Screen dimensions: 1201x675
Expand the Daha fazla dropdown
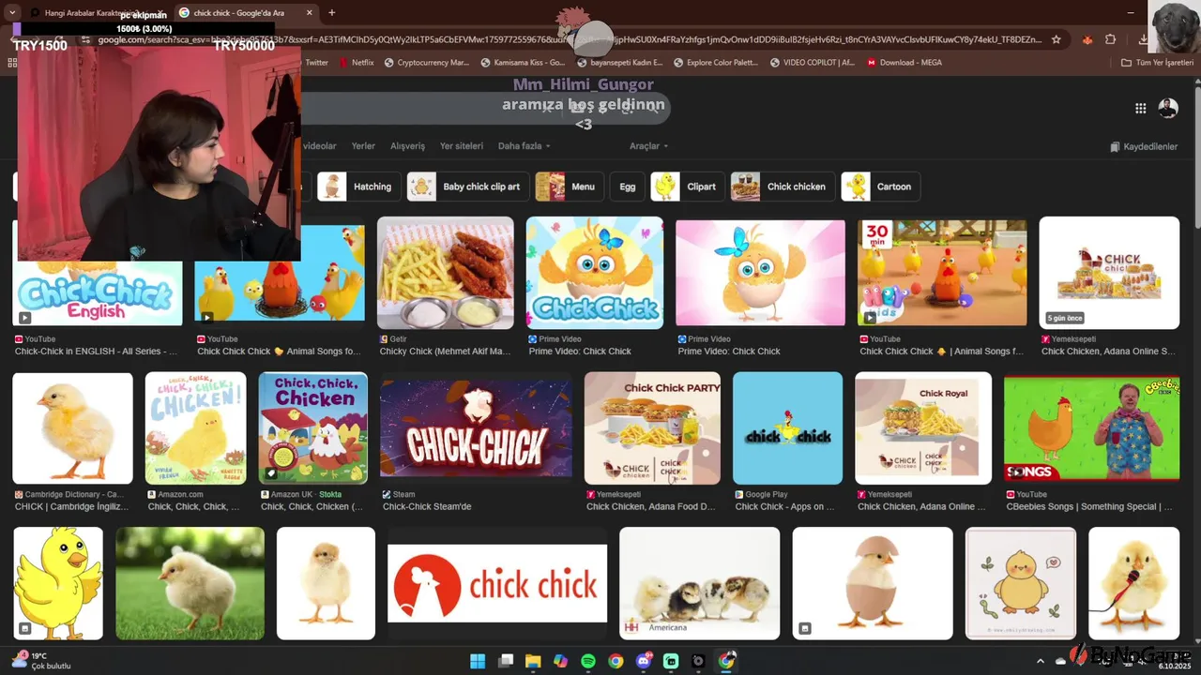point(524,146)
